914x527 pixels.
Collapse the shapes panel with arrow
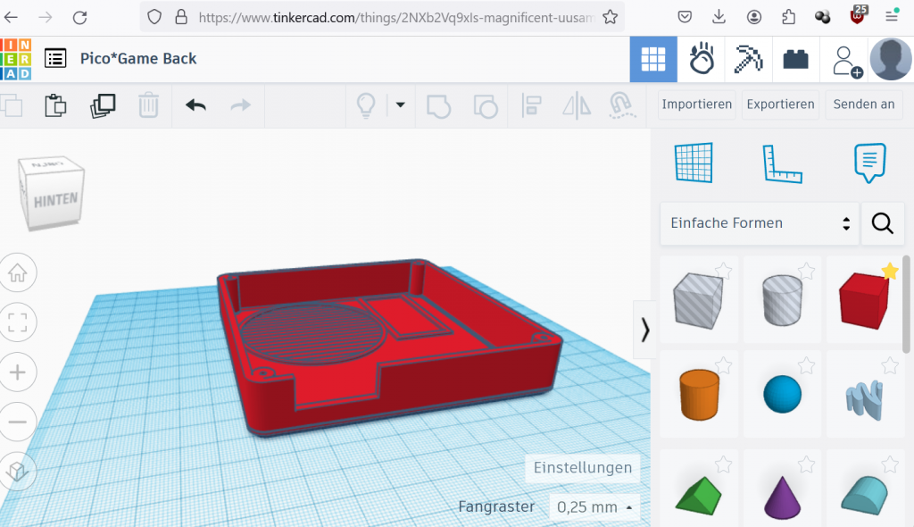[x=644, y=330]
